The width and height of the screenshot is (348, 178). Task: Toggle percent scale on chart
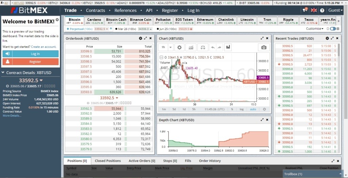[232, 109]
